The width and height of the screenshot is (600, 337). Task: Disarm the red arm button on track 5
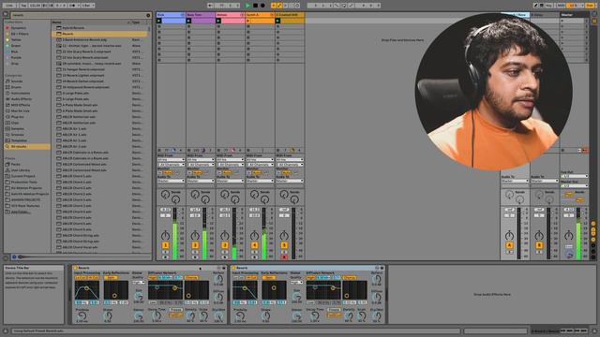tap(284, 257)
